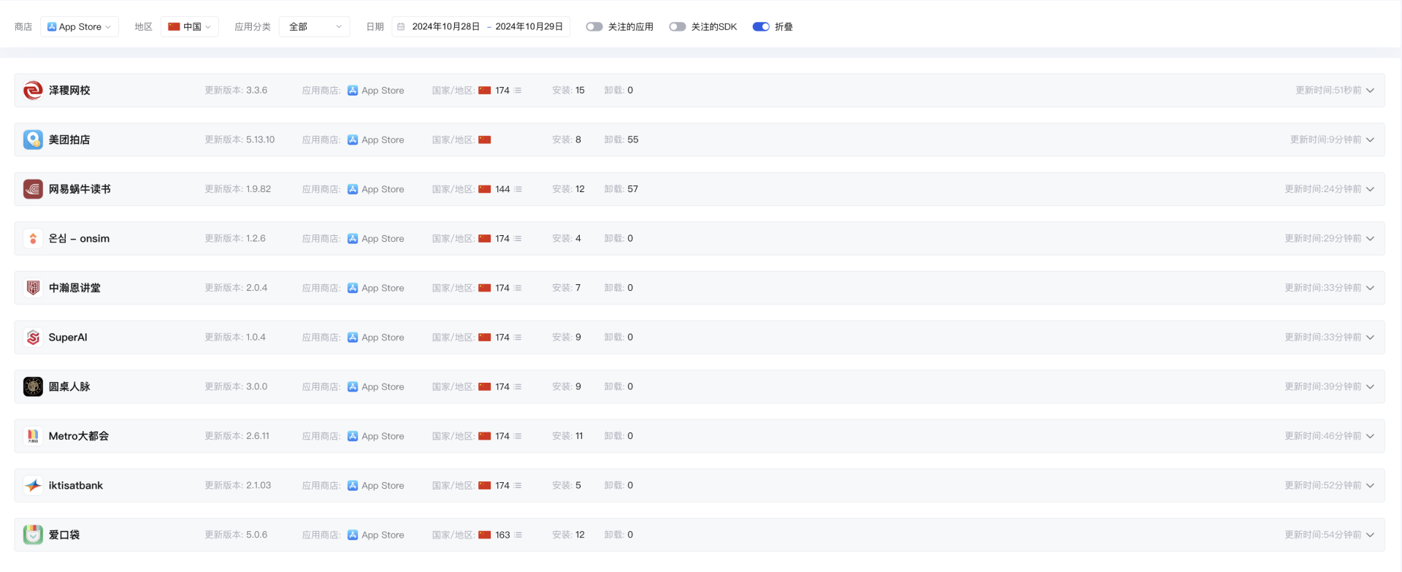Open country list icon in 中瀚恩讲堂 row
Image resolution: width=1402 pixels, height=572 pixels.
(518, 289)
